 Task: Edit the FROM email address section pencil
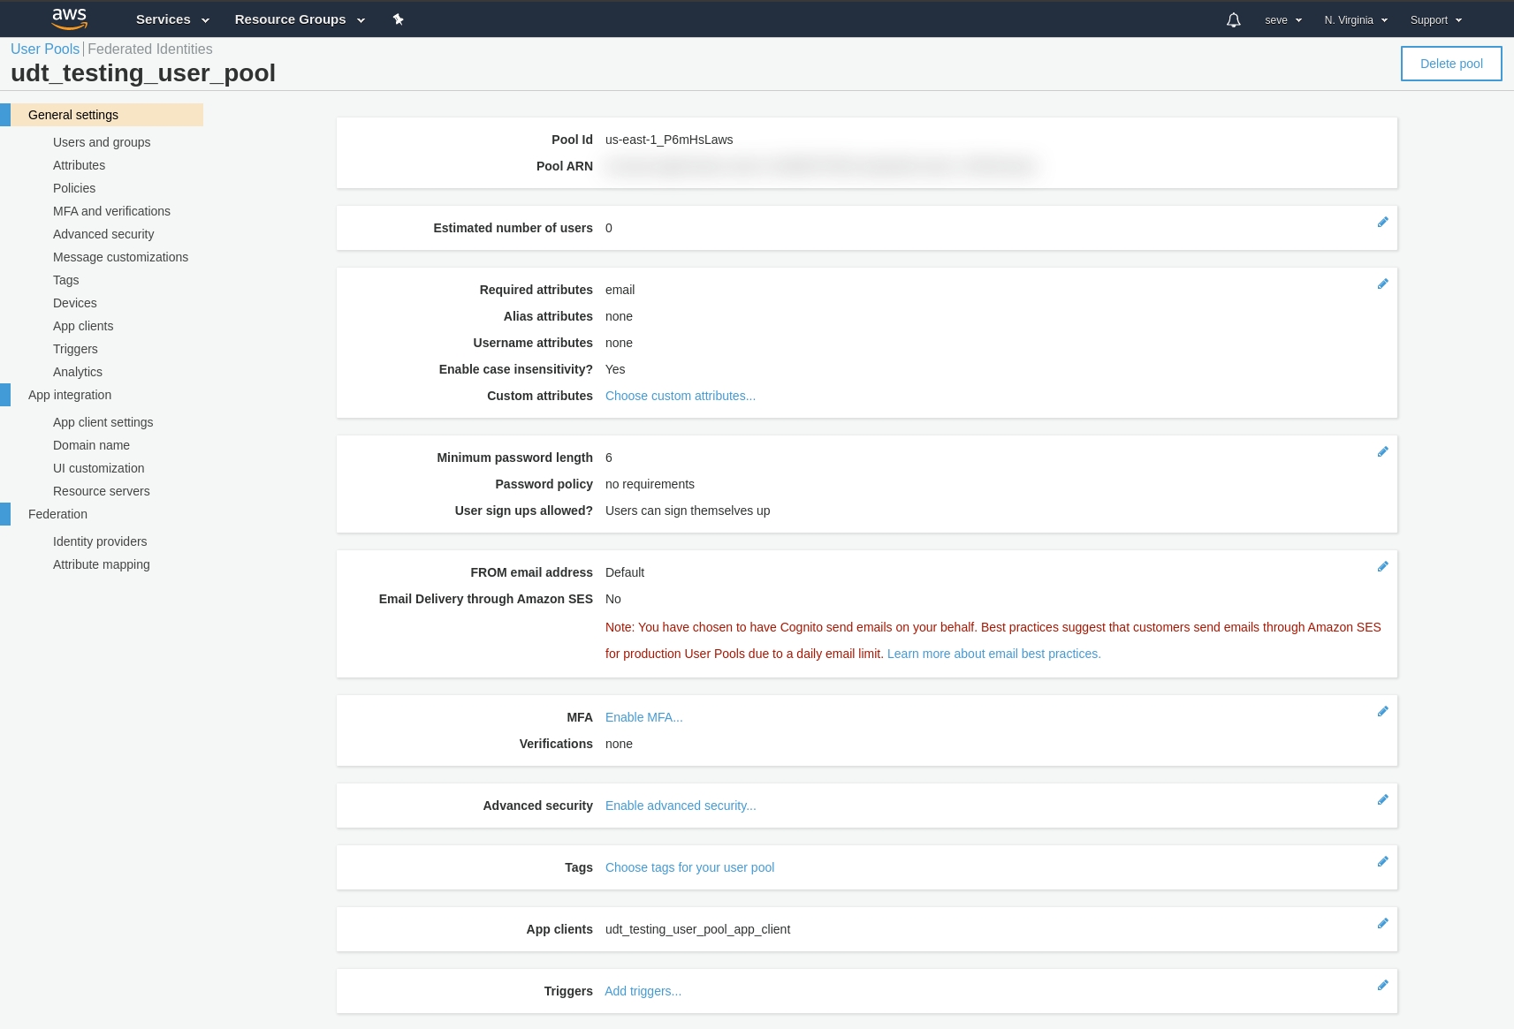1383,566
